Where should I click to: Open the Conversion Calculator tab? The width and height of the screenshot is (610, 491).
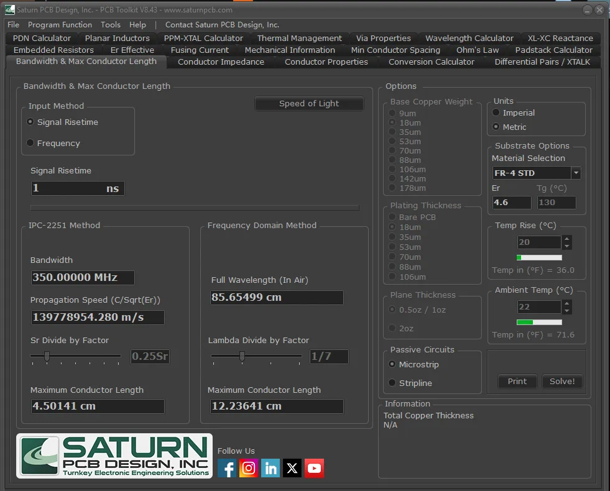click(432, 62)
